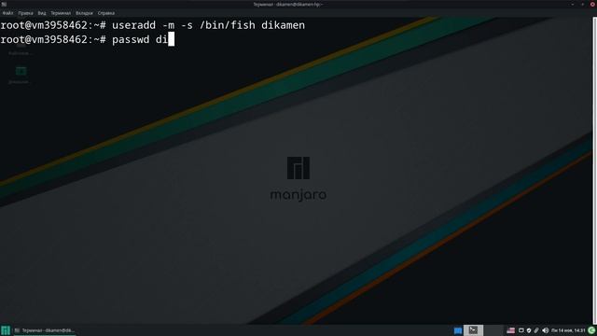Switch to the blue workspace in pager

click(458, 330)
